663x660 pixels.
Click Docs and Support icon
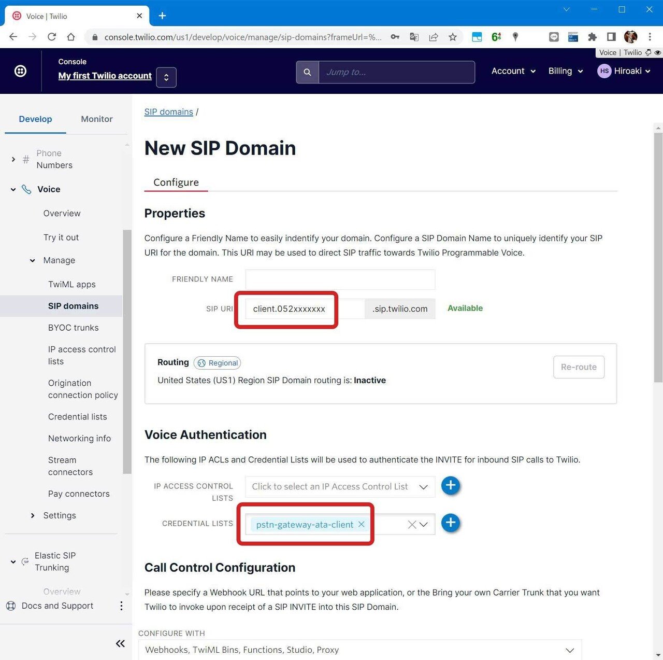tap(10, 606)
